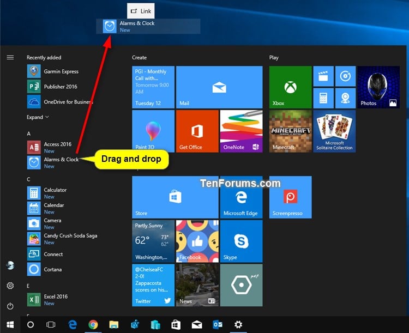Open the Store icon on the taskbar
Screen dimensions: 409x333
point(176,324)
